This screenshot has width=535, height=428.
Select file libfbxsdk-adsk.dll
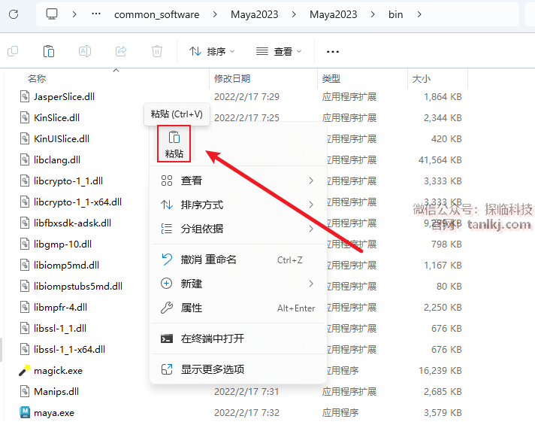point(72,223)
